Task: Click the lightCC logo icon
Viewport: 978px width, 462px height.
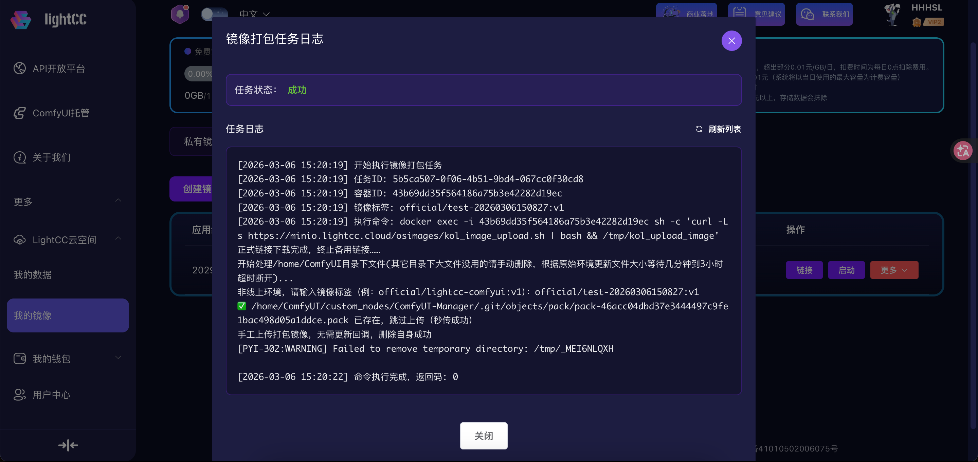Action: (x=21, y=19)
